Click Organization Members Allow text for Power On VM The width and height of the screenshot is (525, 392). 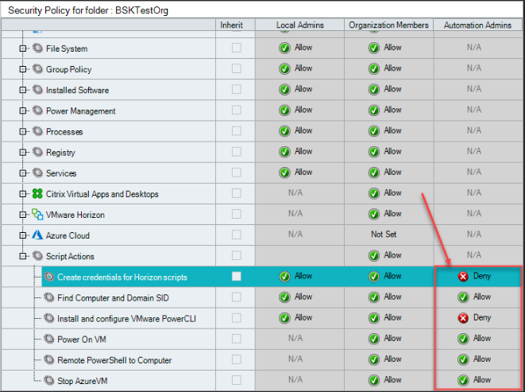point(392,339)
